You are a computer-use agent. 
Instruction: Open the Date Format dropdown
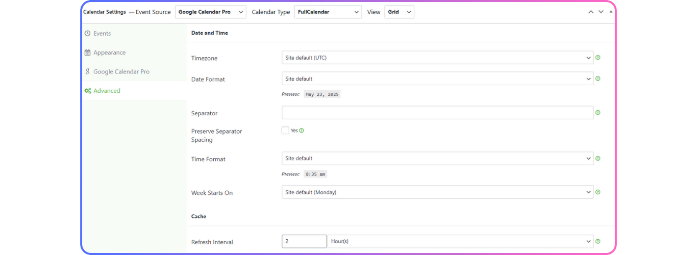(x=437, y=79)
